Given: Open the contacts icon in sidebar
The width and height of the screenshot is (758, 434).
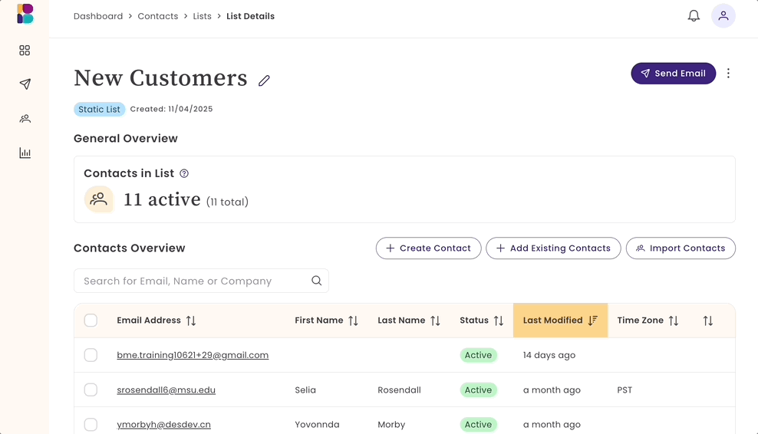Looking at the screenshot, I should click(x=25, y=119).
